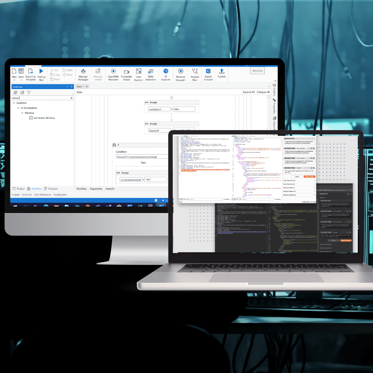Click Undo in the ribbon

coord(68,70)
